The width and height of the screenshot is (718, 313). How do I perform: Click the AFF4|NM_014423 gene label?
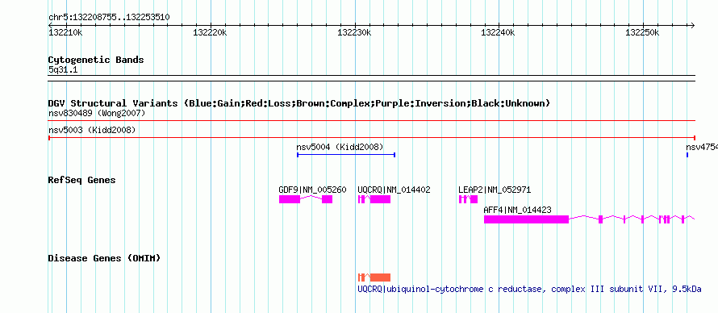click(x=517, y=210)
